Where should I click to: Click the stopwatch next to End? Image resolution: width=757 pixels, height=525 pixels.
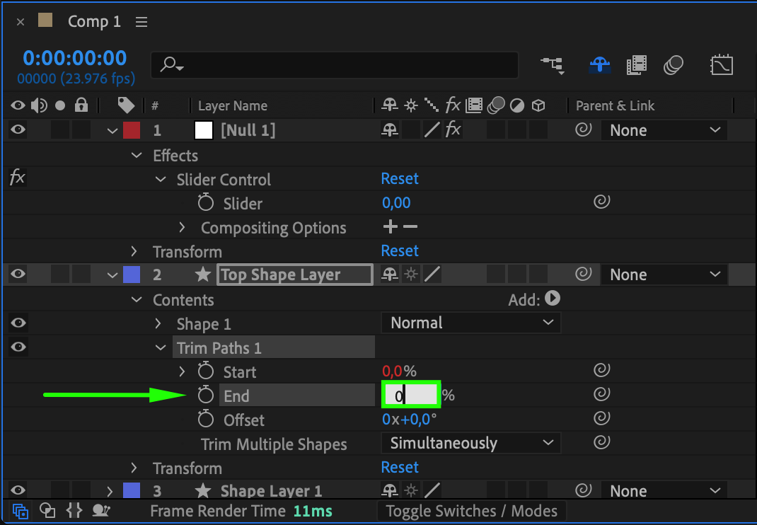coord(205,396)
